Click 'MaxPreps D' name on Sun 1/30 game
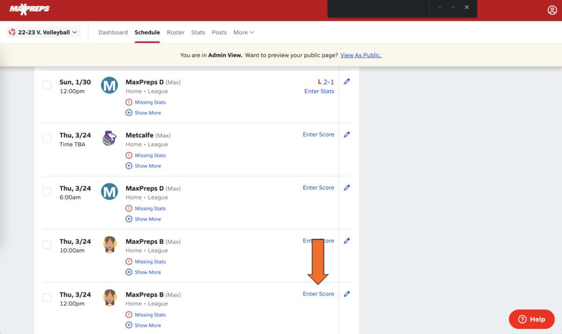The image size is (562, 334). tap(145, 82)
